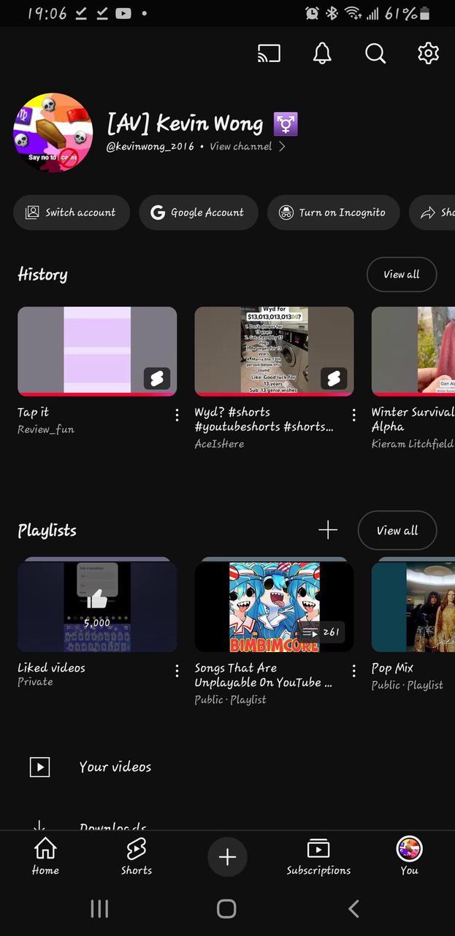Tap Playlists section heading
The height and width of the screenshot is (936, 455).
click(x=47, y=531)
